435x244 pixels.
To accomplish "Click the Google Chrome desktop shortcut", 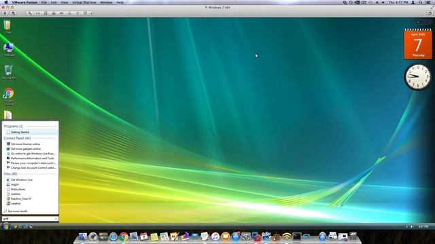I will tap(8, 96).
